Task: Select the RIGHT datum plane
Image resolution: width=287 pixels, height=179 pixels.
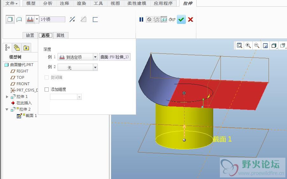Action: coord(19,71)
